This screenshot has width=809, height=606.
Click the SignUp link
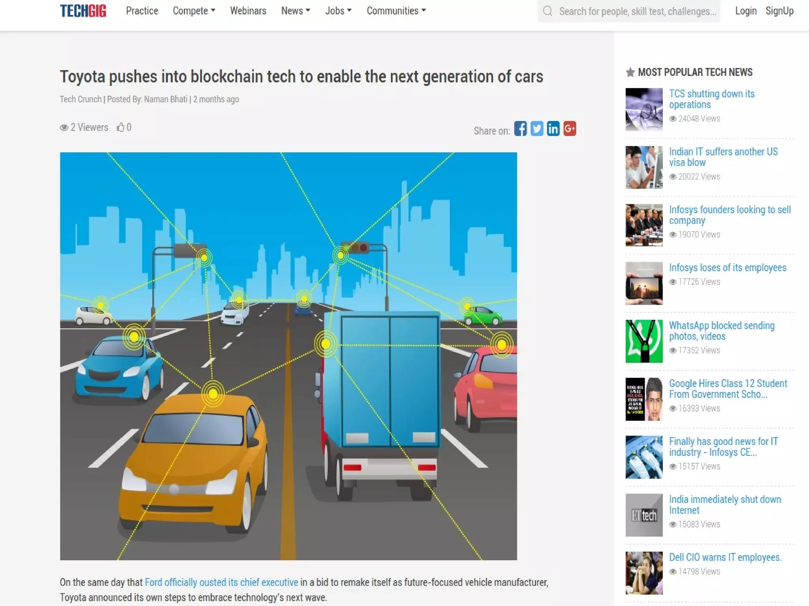tap(779, 11)
